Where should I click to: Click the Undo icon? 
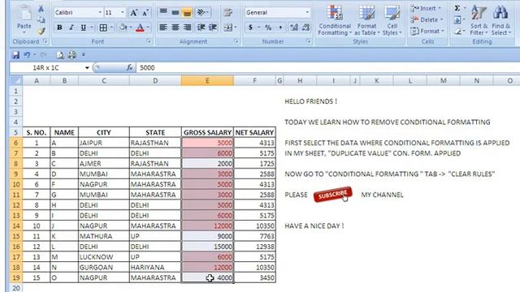point(27,55)
